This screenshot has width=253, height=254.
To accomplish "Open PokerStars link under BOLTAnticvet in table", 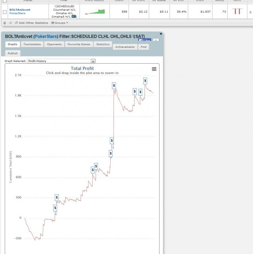I will point(17,13).
